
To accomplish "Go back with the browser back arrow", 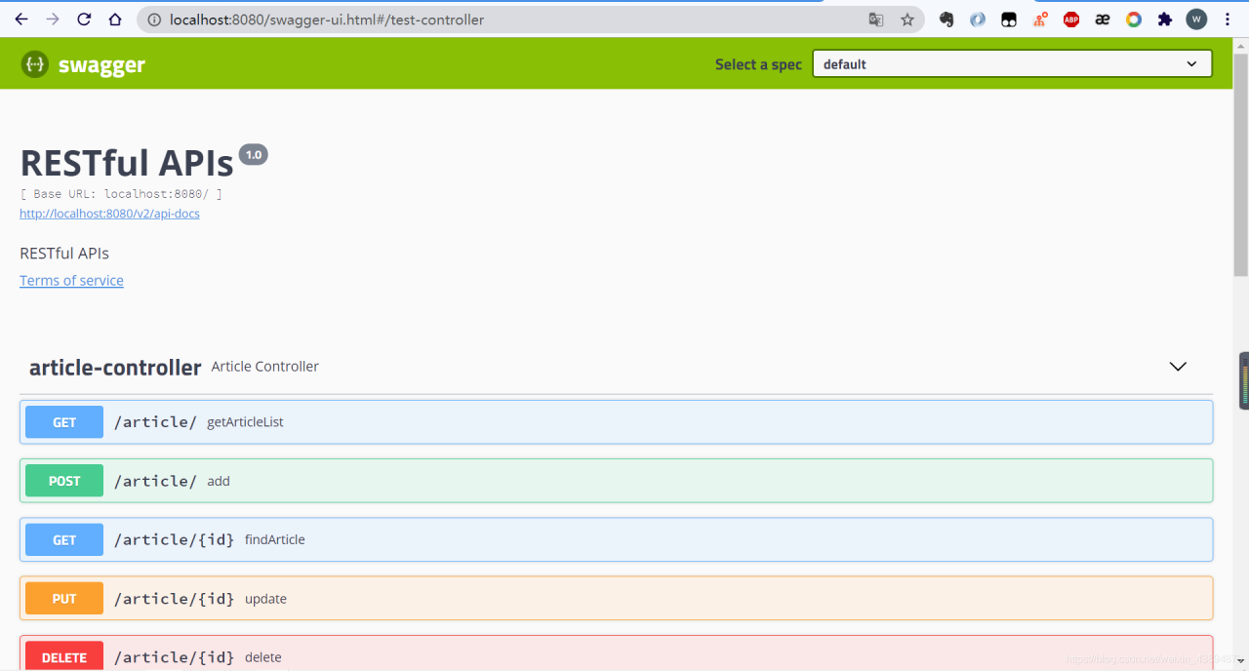I will tap(21, 20).
